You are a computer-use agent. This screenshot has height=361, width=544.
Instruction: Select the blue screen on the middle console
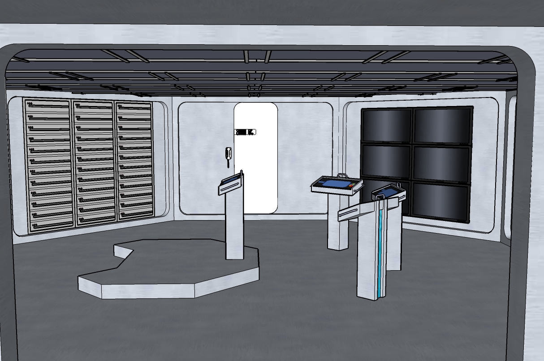(x=334, y=183)
